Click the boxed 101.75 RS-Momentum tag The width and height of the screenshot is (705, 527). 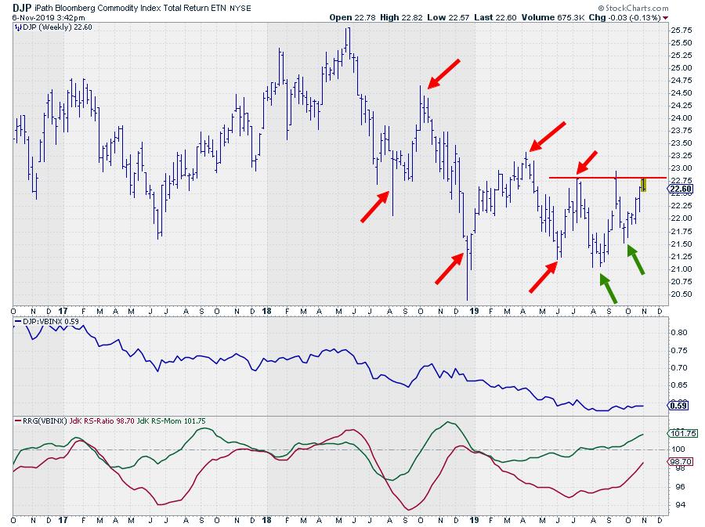point(683,434)
